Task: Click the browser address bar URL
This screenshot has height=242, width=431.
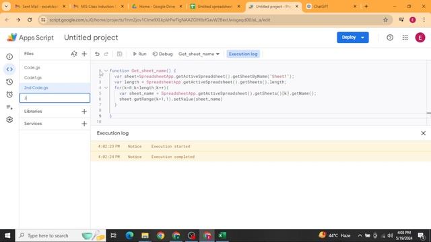Action: pos(160,20)
